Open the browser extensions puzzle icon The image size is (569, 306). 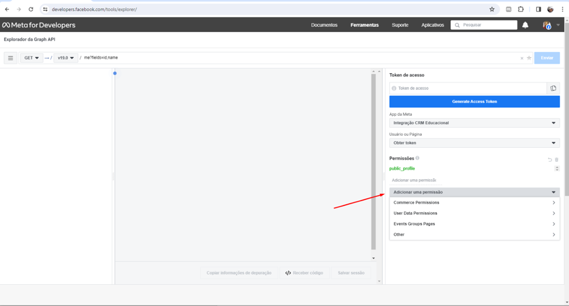[520, 10]
